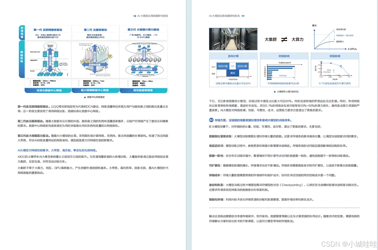Click the 备份和恢复 bold term
Image resolution: width=378 pixels, height=250 pixels.
coord(216,185)
